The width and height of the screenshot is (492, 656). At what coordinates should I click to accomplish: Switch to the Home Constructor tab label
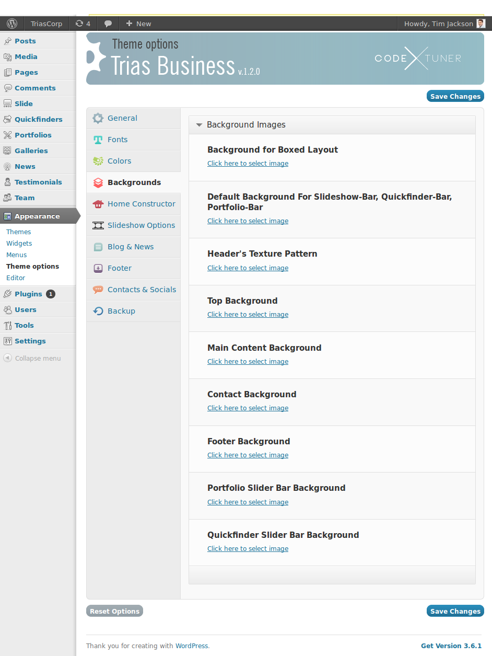pyautogui.click(x=142, y=204)
